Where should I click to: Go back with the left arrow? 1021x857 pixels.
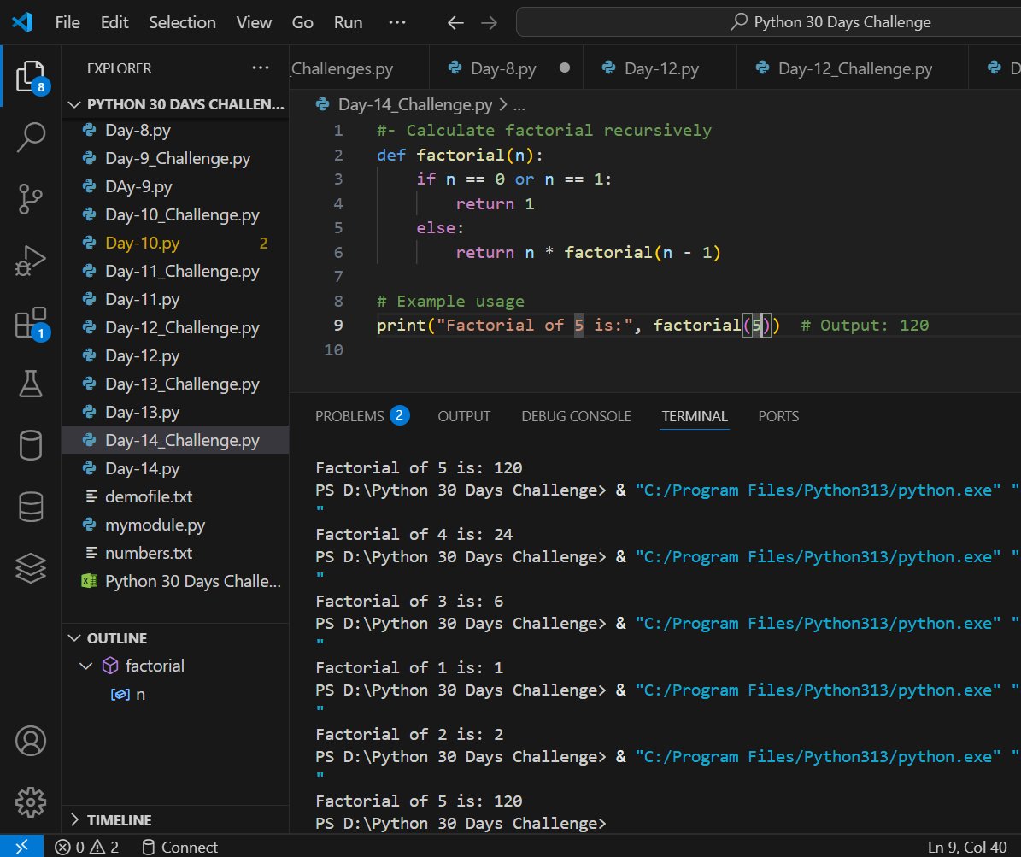click(455, 23)
